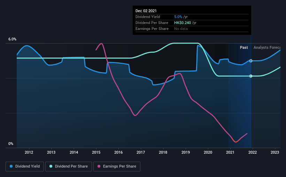The height and width of the screenshot is (177, 286).
Task: Click the 2018 x-axis label
Action: [x=163, y=152]
